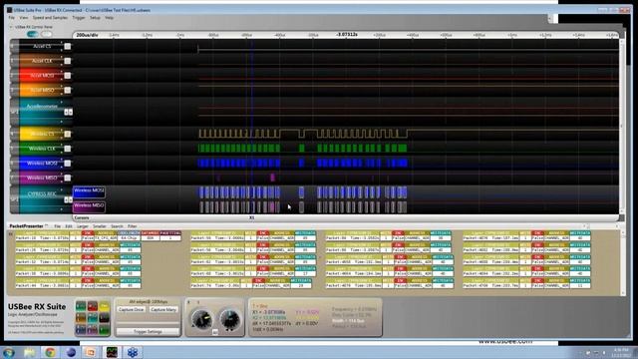
Task: Click the Capture Many button
Action: click(x=163, y=310)
